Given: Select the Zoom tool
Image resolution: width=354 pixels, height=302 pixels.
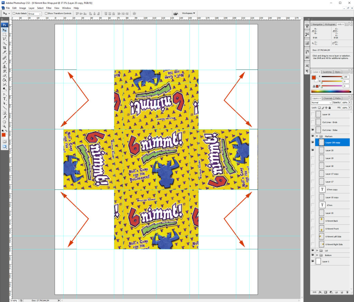Looking at the screenshot, I should tap(4, 126).
